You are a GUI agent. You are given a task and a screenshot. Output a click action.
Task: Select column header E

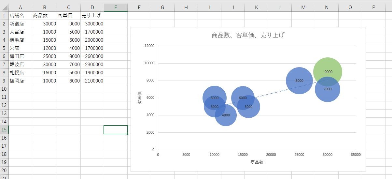point(116,7)
